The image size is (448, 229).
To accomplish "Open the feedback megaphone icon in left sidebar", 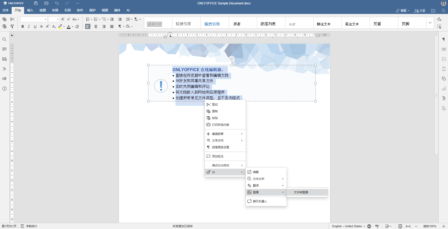I will coord(4,79).
